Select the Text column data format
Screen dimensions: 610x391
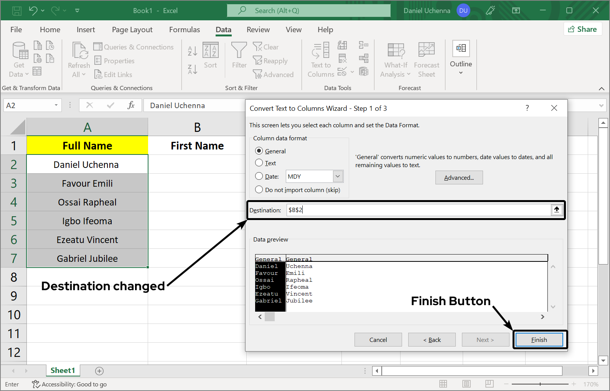point(259,163)
